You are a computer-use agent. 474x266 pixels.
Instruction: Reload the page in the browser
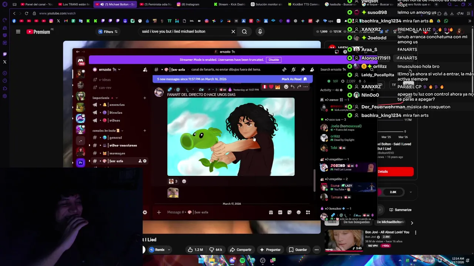pos(27,13)
